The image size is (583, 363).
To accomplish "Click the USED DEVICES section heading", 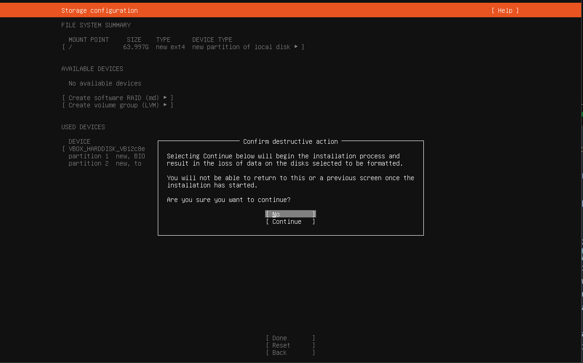I will 83,127.
